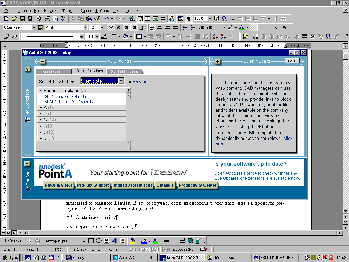Cut selection with the scissors icon
The width and height of the screenshot is (349, 262).
[x=73, y=19]
